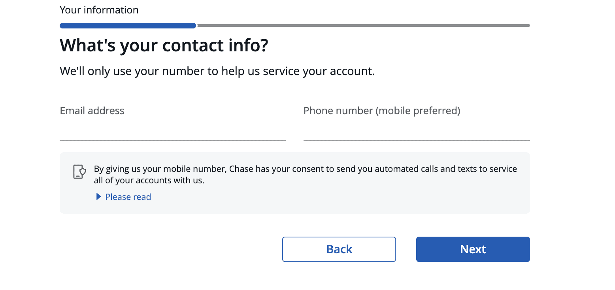Click the underline beneath the Email address field
Viewport: 615px width, 290px height.
pos(173,140)
